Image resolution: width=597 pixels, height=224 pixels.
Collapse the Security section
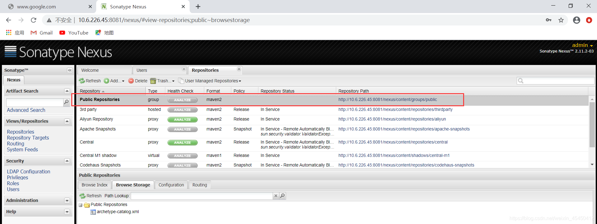click(67, 161)
